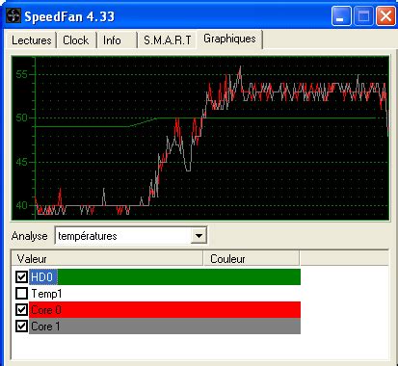Maximize the SpeedFan window

[x=363, y=16]
